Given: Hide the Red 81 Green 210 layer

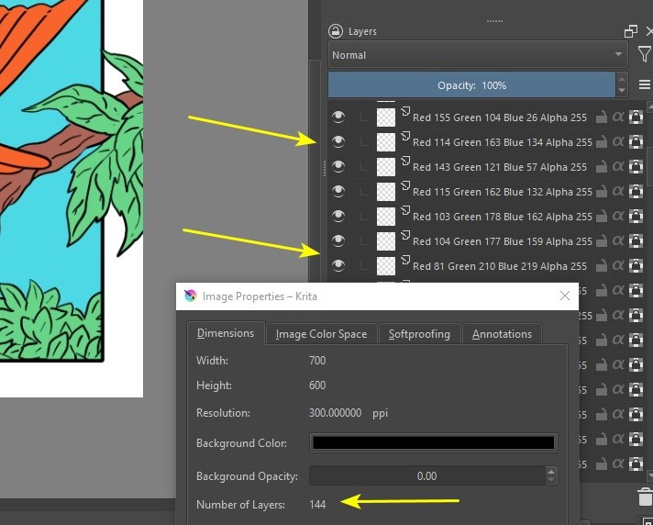Looking at the screenshot, I should 338,265.
